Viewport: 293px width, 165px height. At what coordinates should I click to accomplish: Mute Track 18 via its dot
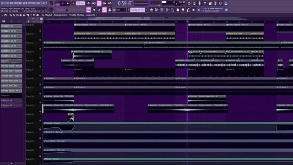(40, 103)
